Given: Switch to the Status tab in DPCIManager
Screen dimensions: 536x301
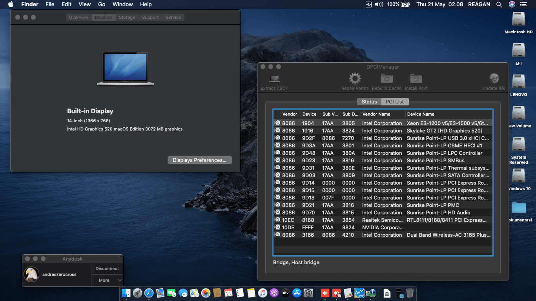Looking at the screenshot, I should pyautogui.click(x=369, y=102).
